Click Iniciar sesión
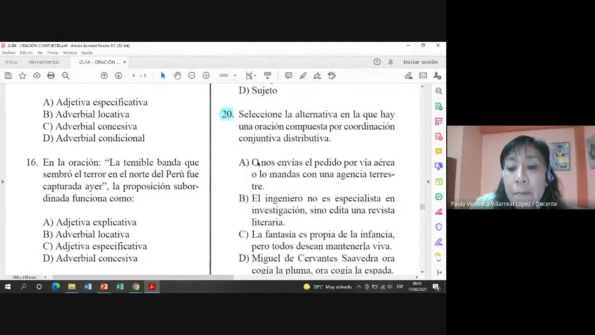 (x=420, y=62)
